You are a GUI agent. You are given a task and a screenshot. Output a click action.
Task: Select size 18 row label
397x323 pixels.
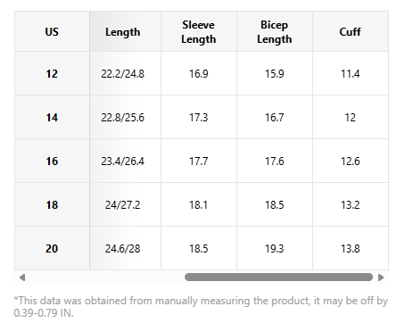click(x=52, y=204)
